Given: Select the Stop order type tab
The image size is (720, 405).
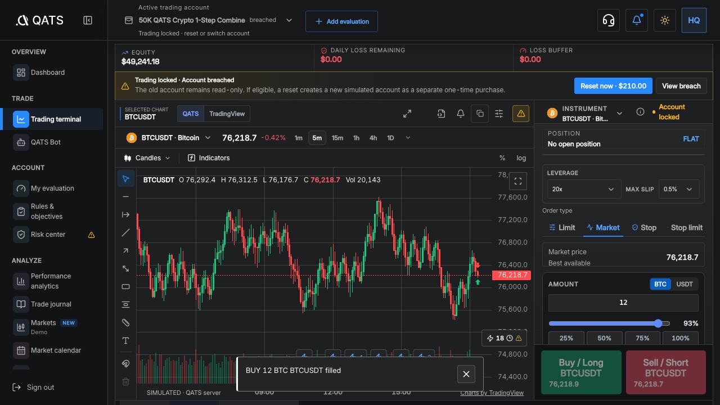Looking at the screenshot, I should (x=644, y=228).
